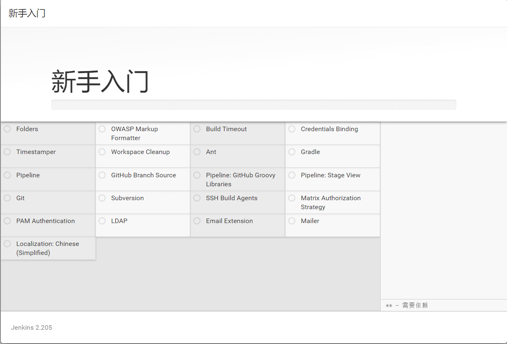Click the Ant plugin status circle
The width and height of the screenshot is (507, 344).
(197, 152)
